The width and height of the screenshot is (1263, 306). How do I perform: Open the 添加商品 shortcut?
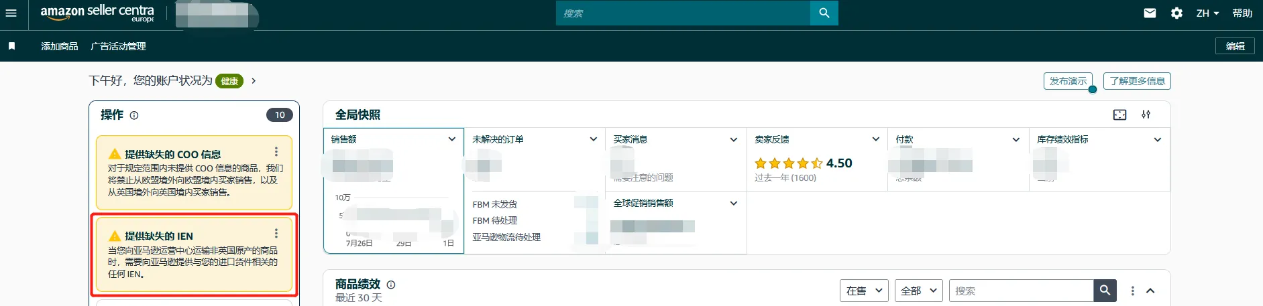tap(60, 46)
